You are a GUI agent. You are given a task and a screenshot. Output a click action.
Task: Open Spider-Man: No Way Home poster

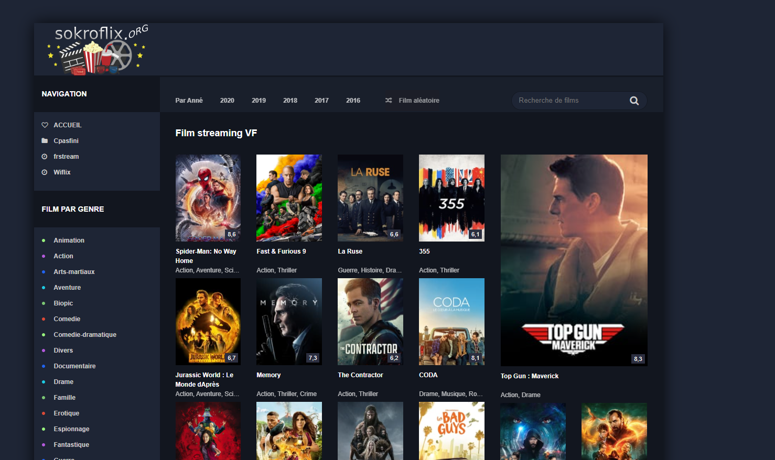pos(208,198)
